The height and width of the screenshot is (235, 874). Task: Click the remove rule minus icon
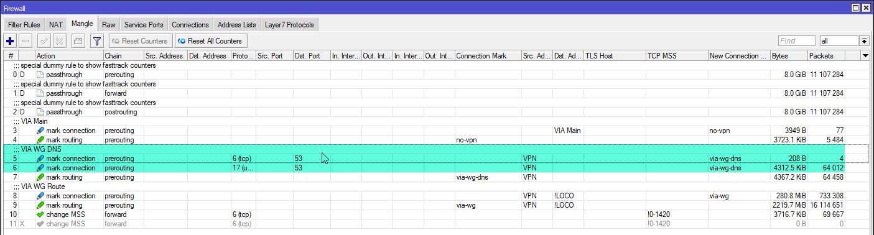point(26,41)
